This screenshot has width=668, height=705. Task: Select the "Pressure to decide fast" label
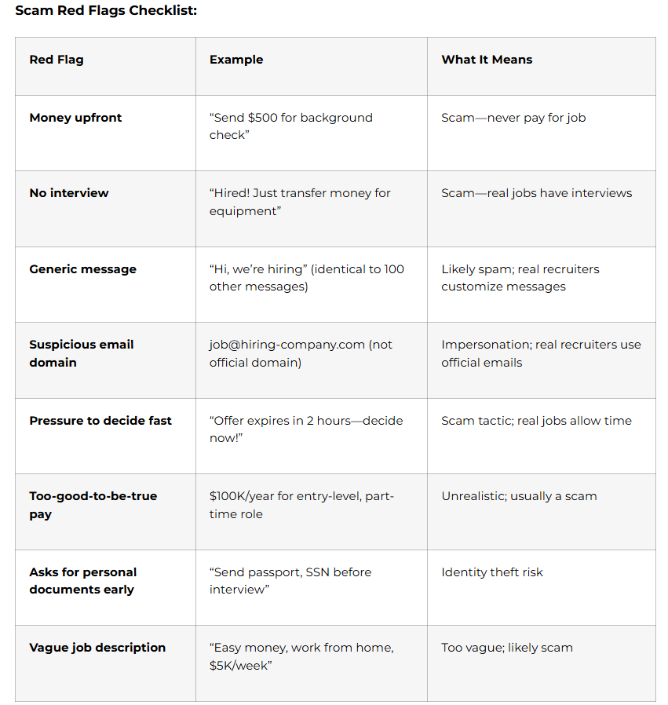click(x=100, y=421)
